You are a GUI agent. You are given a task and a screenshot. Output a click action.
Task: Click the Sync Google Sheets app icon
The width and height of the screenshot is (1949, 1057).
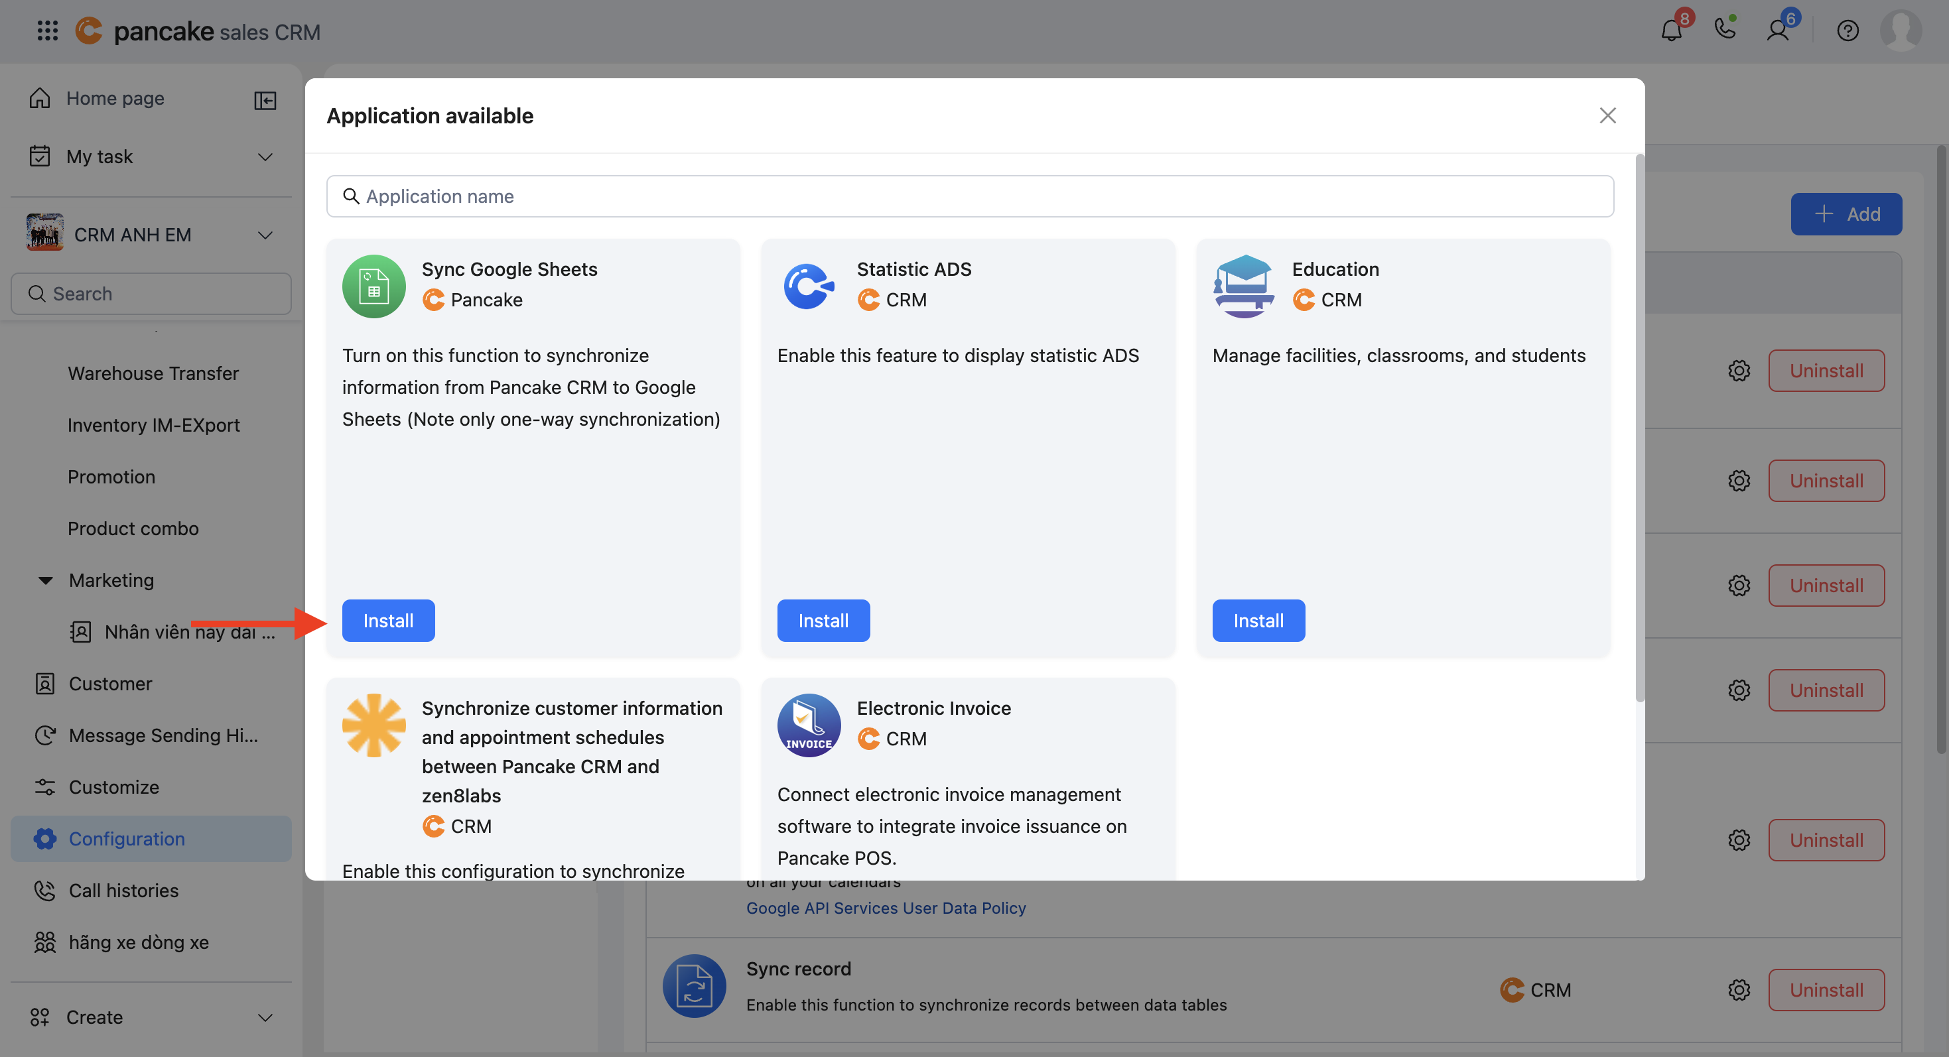click(x=373, y=286)
